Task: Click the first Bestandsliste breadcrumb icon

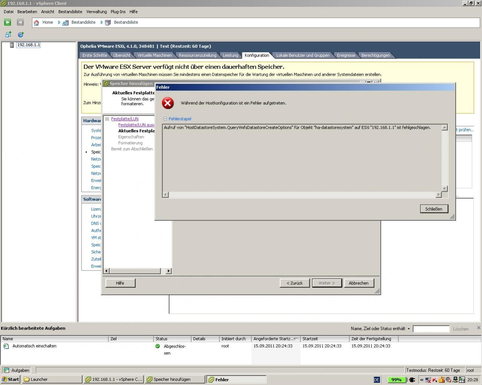Action: point(66,23)
